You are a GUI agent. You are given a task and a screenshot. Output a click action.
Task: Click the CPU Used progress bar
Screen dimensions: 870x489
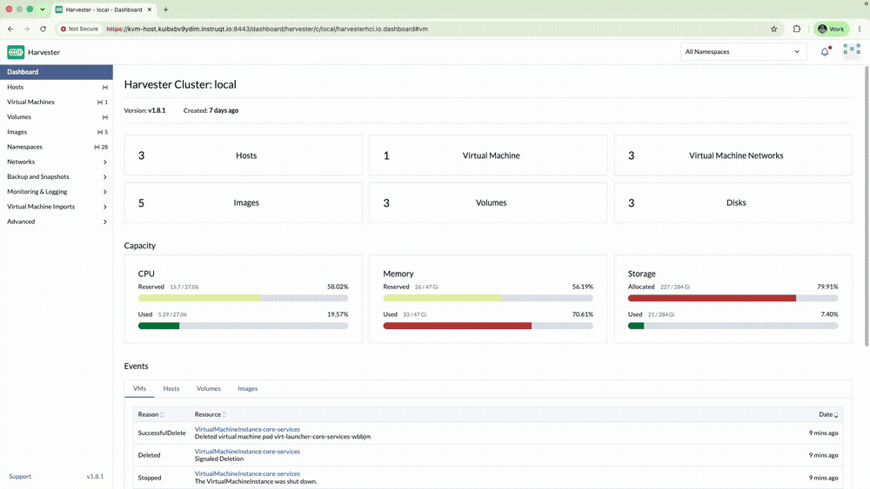coord(243,326)
